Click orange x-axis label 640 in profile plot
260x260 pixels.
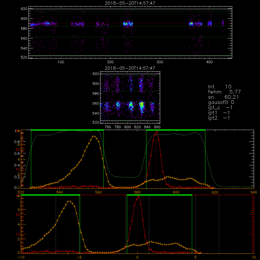tap(254, 192)
